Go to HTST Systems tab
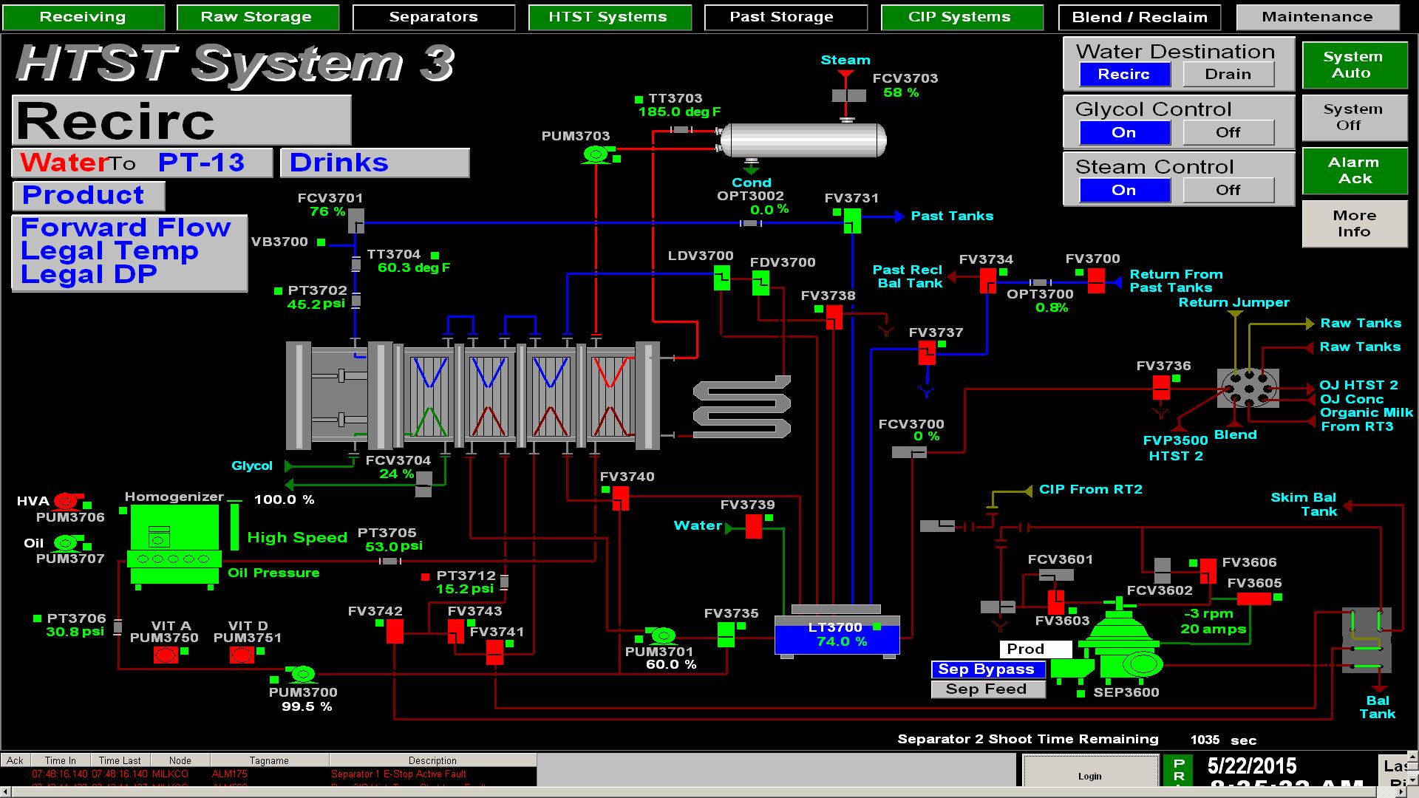Screen dimensions: 1419x798 (x=608, y=17)
